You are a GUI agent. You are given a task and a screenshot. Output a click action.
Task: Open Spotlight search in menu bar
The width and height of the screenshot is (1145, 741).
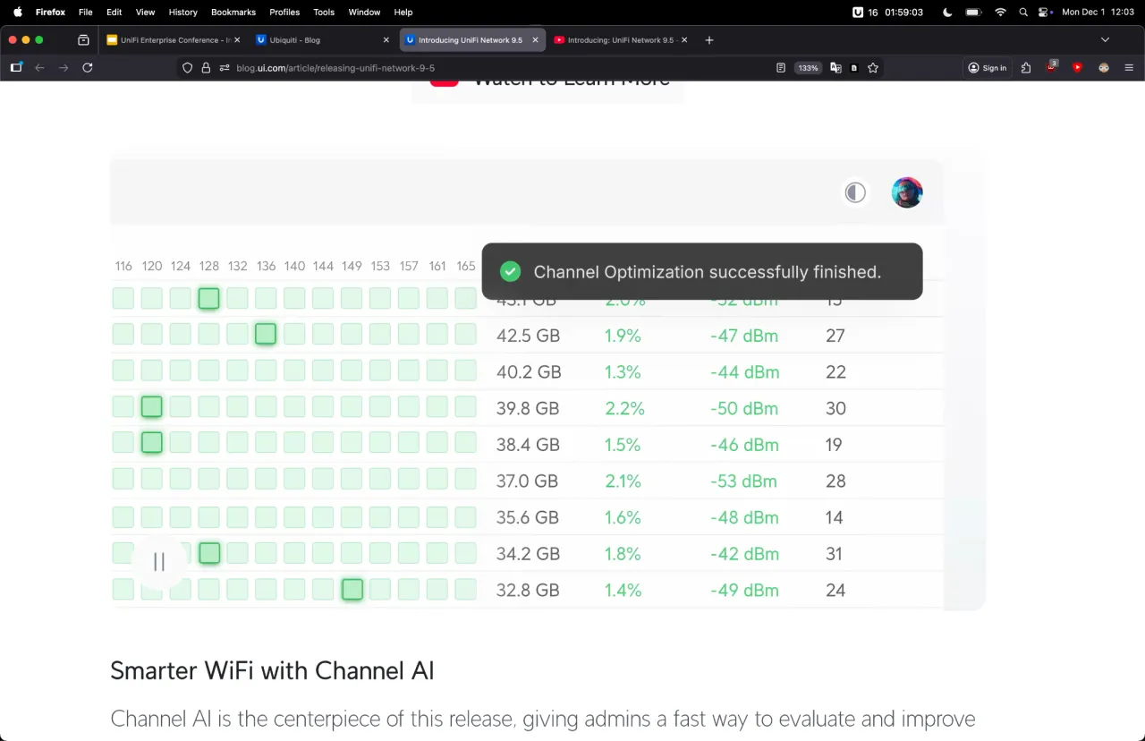pos(1023,12)
